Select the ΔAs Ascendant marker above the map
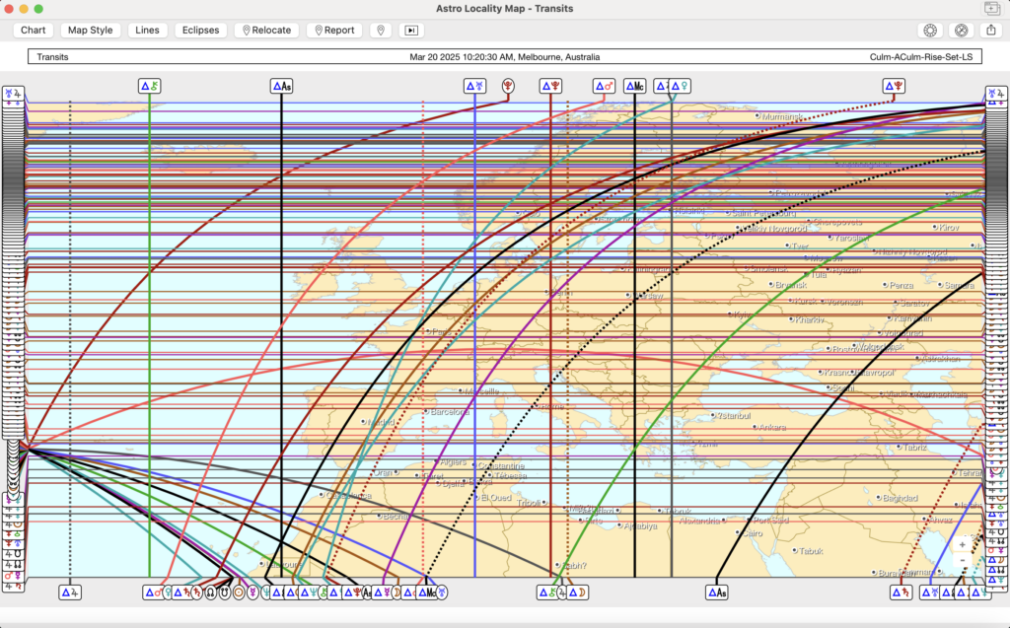This screenshot has width=1010, height=628. coord(279,85)
